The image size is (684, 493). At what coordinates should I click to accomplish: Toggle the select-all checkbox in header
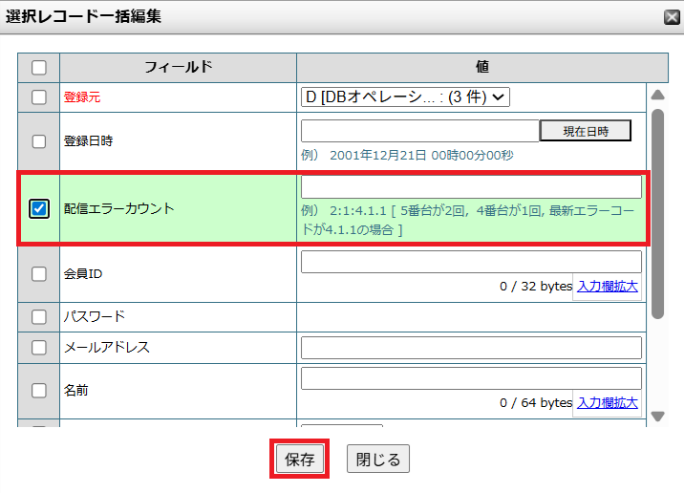pos(39,67)
